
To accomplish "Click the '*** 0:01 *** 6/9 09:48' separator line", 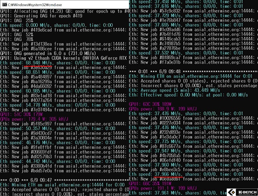I will point(193,72).
